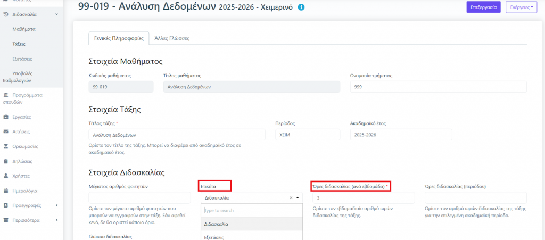
Task: Clear the Ετικέτα selection with the x
Action: coord(291,197)
